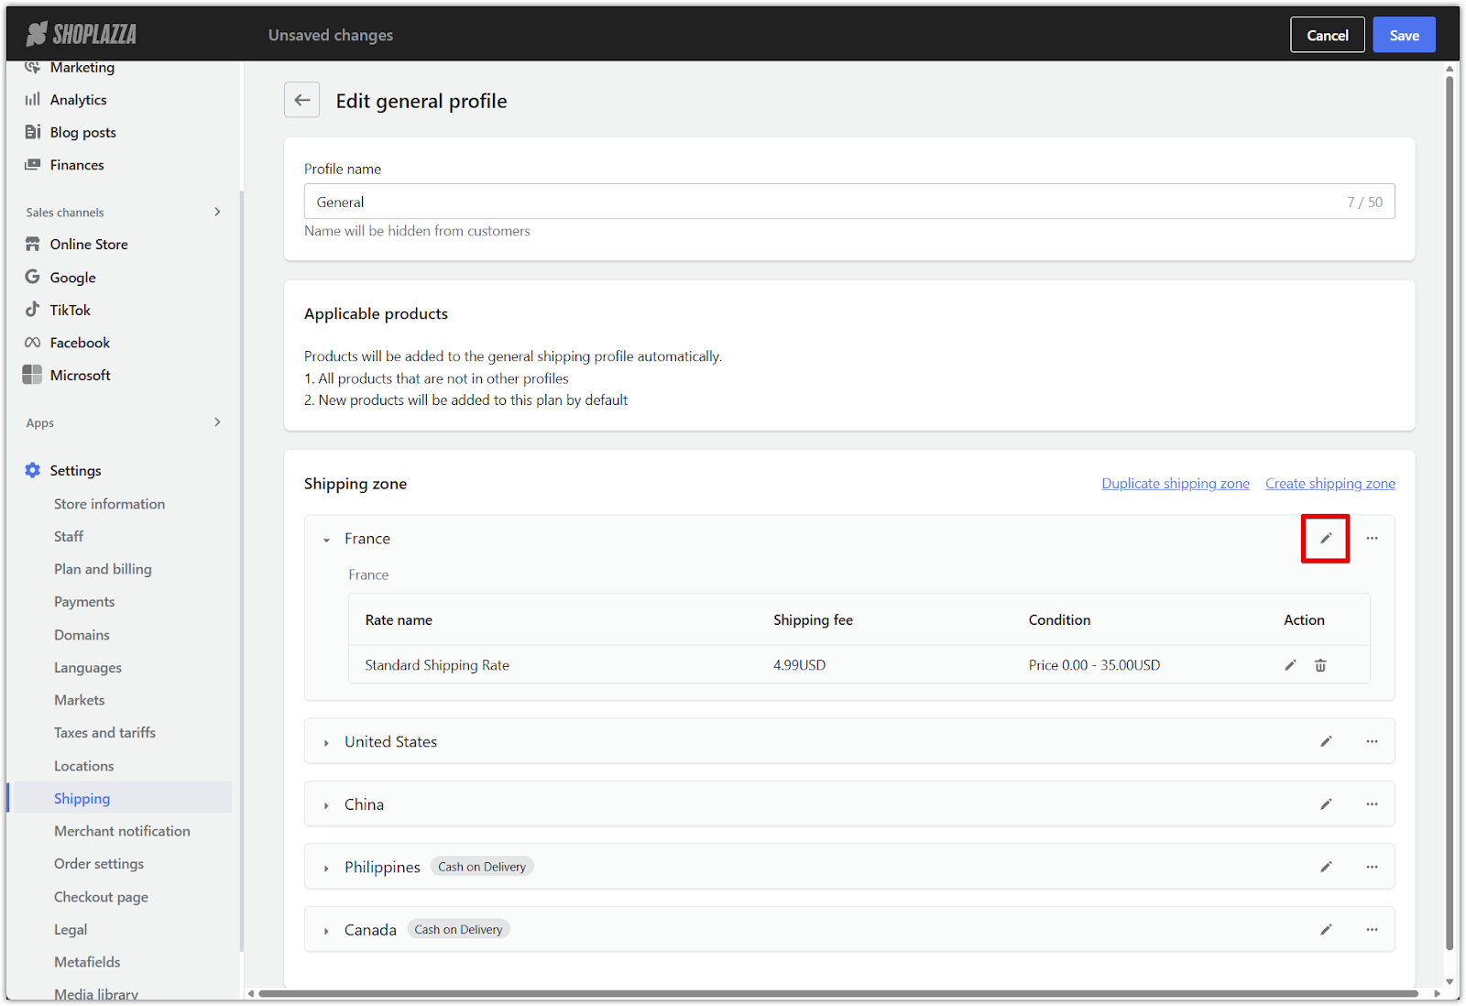1466x1006 pixels.
Task: Expand the Sales channels section arrow
Action: (x=217, y=212)
